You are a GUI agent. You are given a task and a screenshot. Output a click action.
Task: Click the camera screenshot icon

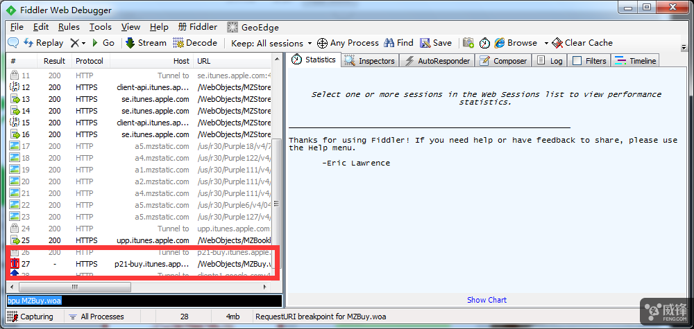click(x=468, y=43)
